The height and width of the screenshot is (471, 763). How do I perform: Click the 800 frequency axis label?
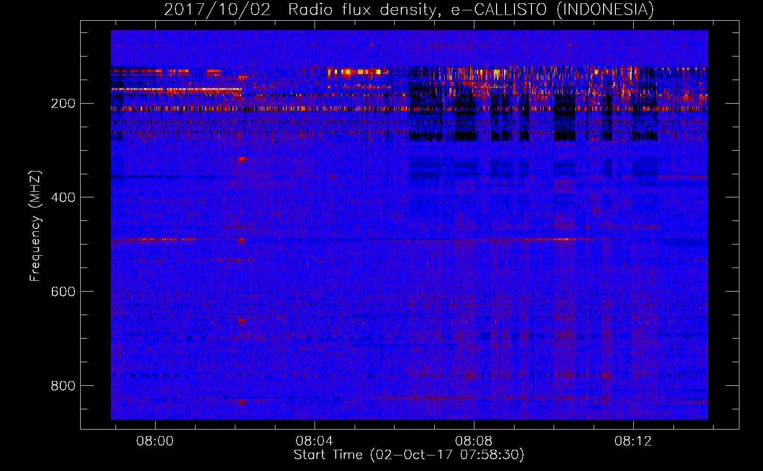[63, 386]
